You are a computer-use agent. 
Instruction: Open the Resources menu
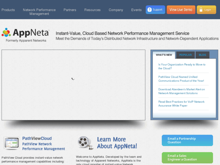point(93,10)
